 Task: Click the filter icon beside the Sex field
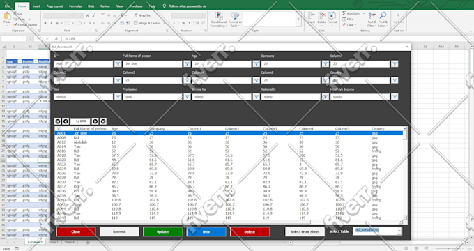click(x=118, y=97)
